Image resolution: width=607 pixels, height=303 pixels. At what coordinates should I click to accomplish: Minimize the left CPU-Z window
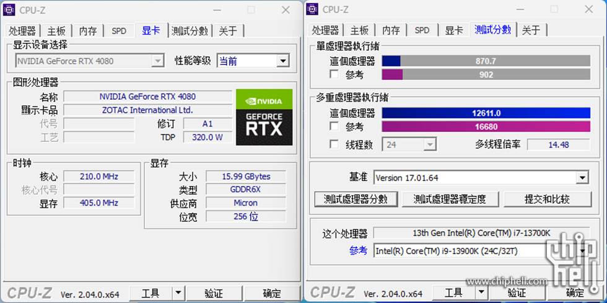tap(217, 10)
